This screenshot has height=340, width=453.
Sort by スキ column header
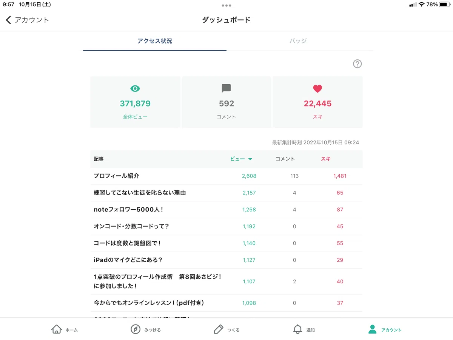(x=326, y=159)
